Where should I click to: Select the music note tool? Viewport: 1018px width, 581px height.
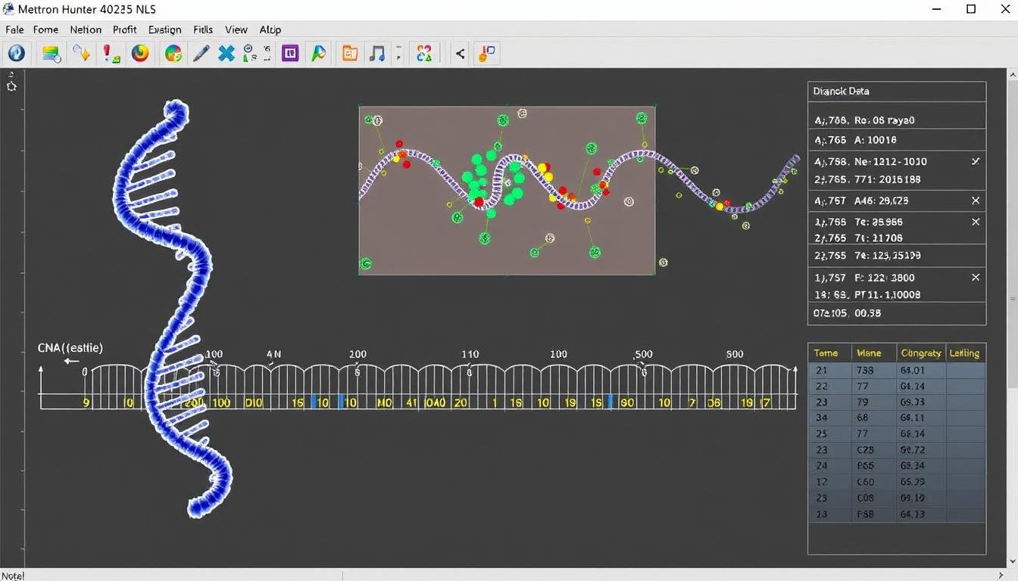pyautogui.click(x=376, y=53)
